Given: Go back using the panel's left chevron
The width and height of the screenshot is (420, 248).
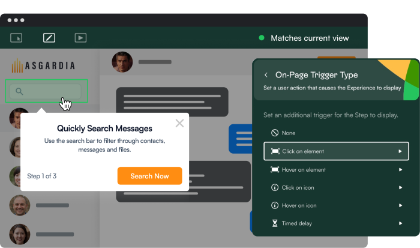Looking at the screenshot, I should point(266,75).
